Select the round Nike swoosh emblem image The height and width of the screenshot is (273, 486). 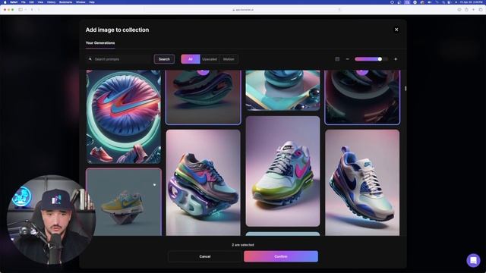124,117
